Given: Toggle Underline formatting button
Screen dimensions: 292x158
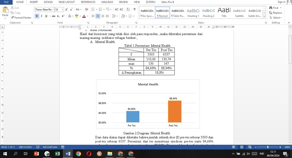Looking at the screenshot, I should tap(46, 16).
